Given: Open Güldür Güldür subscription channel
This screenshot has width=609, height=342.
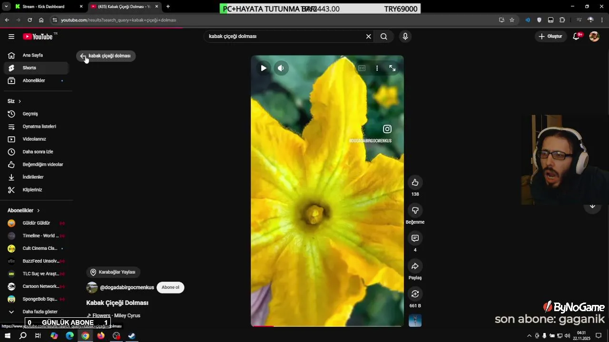Looking at the screenshot, I should pyautogui.click(x=36, y=223).
